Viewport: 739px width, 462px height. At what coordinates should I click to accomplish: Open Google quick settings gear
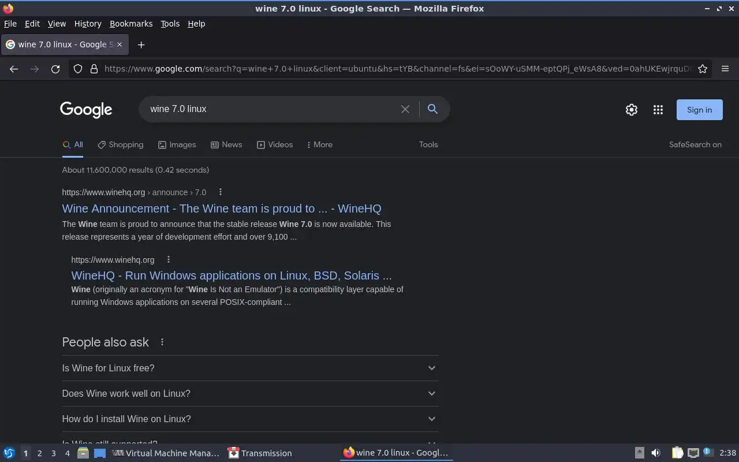point(632,110)
